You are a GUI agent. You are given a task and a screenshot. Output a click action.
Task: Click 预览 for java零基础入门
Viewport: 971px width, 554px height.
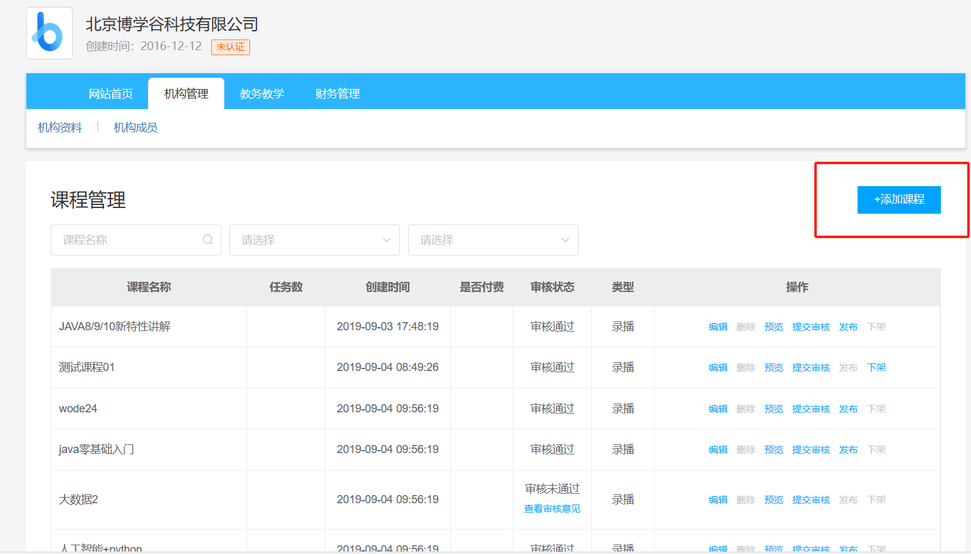pos(774,450)
